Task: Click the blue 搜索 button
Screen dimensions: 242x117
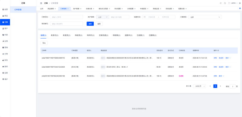Action: pos(90,24)
